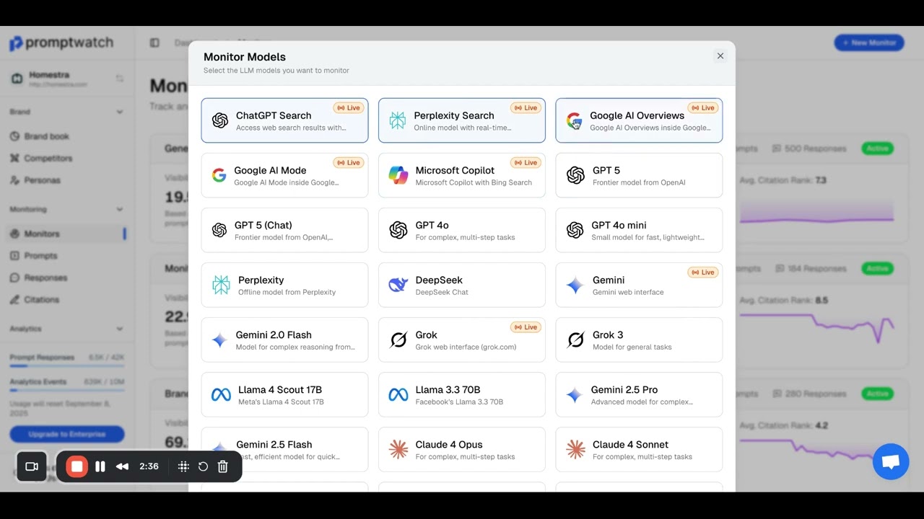Image resolution: width=924 pixels, height=519 pixels.
Task: Pause the screen recording
Action: click(100, 466)
